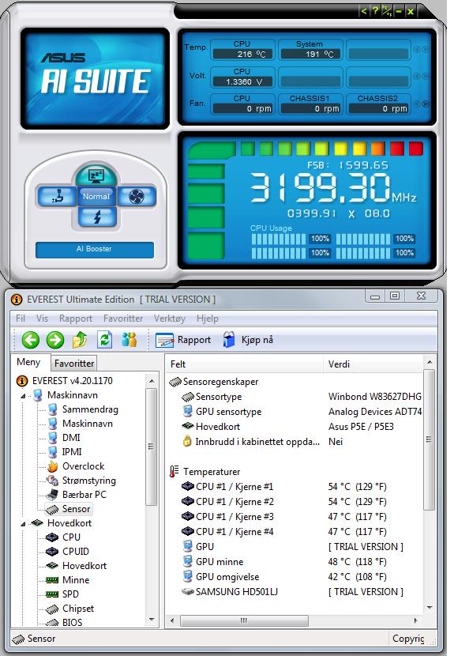Select CPU #1 / Kjerne #3 row
Screen dimensions: 454x656
[x=295, y=517]
